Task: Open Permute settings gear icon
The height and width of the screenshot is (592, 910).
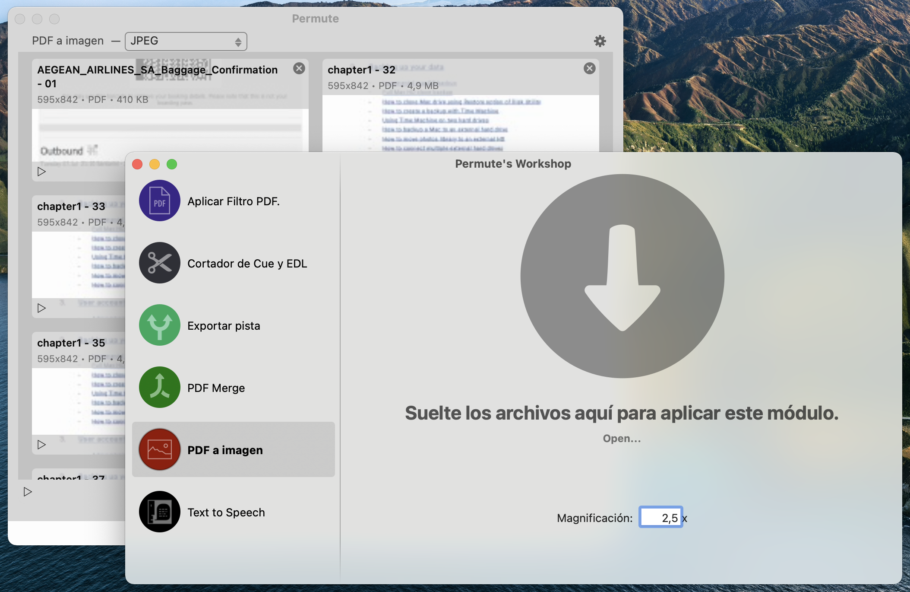Action: [x=600, y=41]
